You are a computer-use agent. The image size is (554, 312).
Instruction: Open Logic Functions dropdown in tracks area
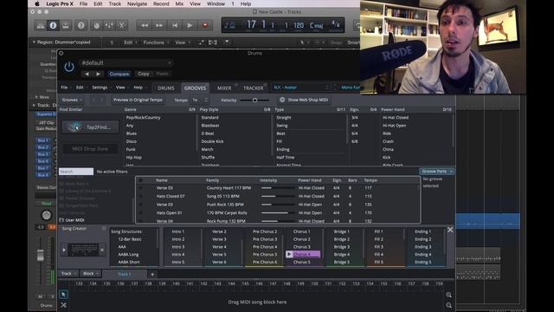pyautogui.click(x=156, y=42)
